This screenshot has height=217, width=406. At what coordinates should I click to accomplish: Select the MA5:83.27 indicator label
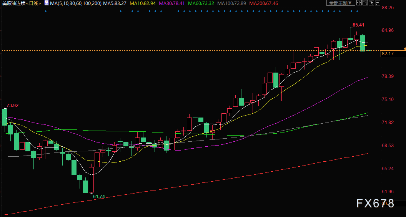(x=115, y=3)
